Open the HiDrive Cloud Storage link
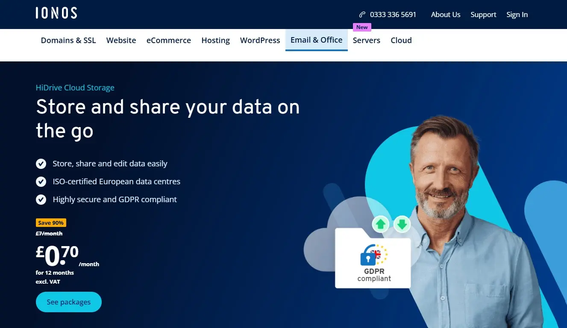The image size is (567, 328). click(x=75, y=87)
